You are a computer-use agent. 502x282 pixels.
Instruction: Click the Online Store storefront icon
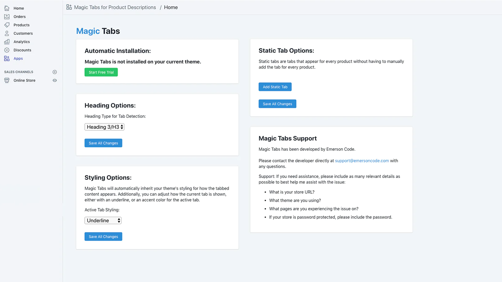tap(7, 81)
